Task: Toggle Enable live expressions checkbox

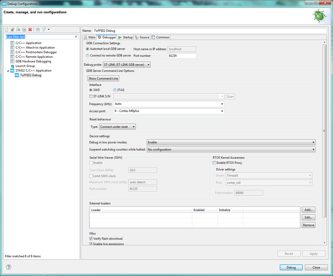Action: coord(91,244)
